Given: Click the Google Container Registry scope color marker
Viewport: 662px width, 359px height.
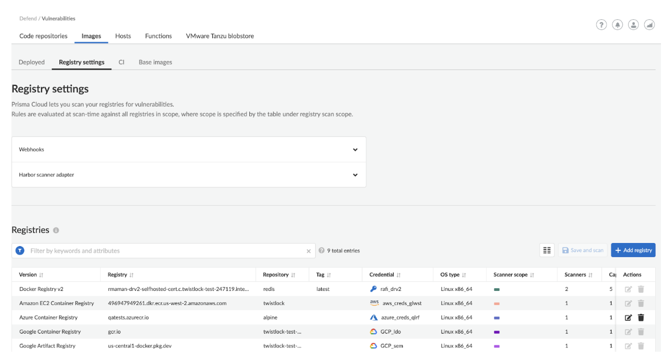Looking at the screenshot, I should tap(497, 331).
